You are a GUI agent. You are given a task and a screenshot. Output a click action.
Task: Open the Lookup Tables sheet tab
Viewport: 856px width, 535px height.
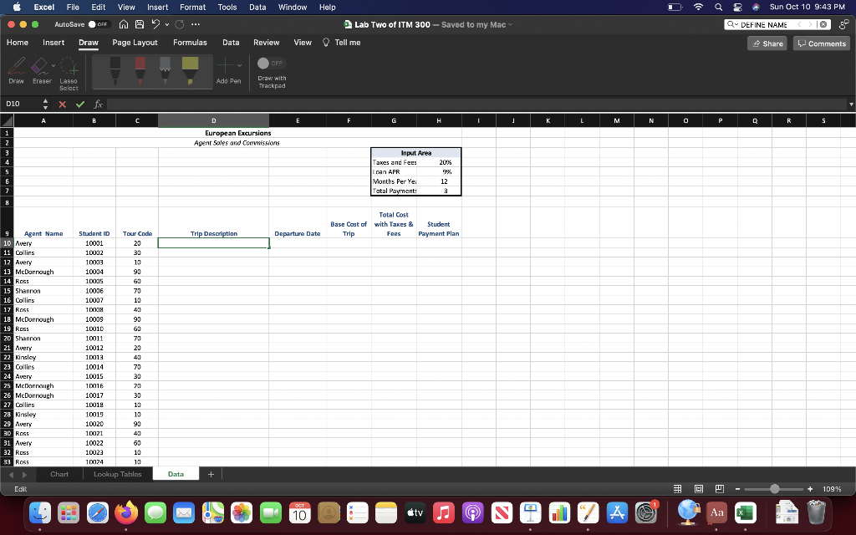(x=116, y=473)
